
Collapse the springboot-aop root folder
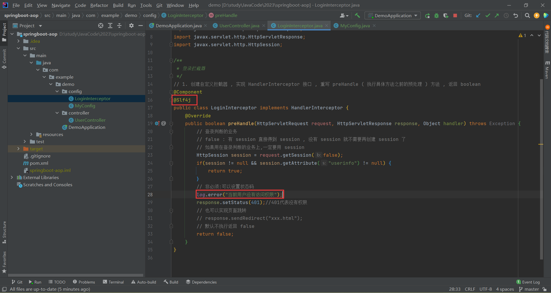(12, 34)
